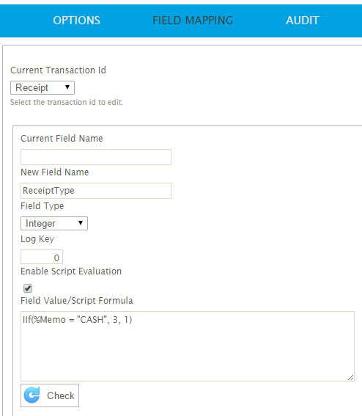The height and width of the screenshot is (416, 362).
Task: Expand the Integer field type dropdown
Action: 54,223
